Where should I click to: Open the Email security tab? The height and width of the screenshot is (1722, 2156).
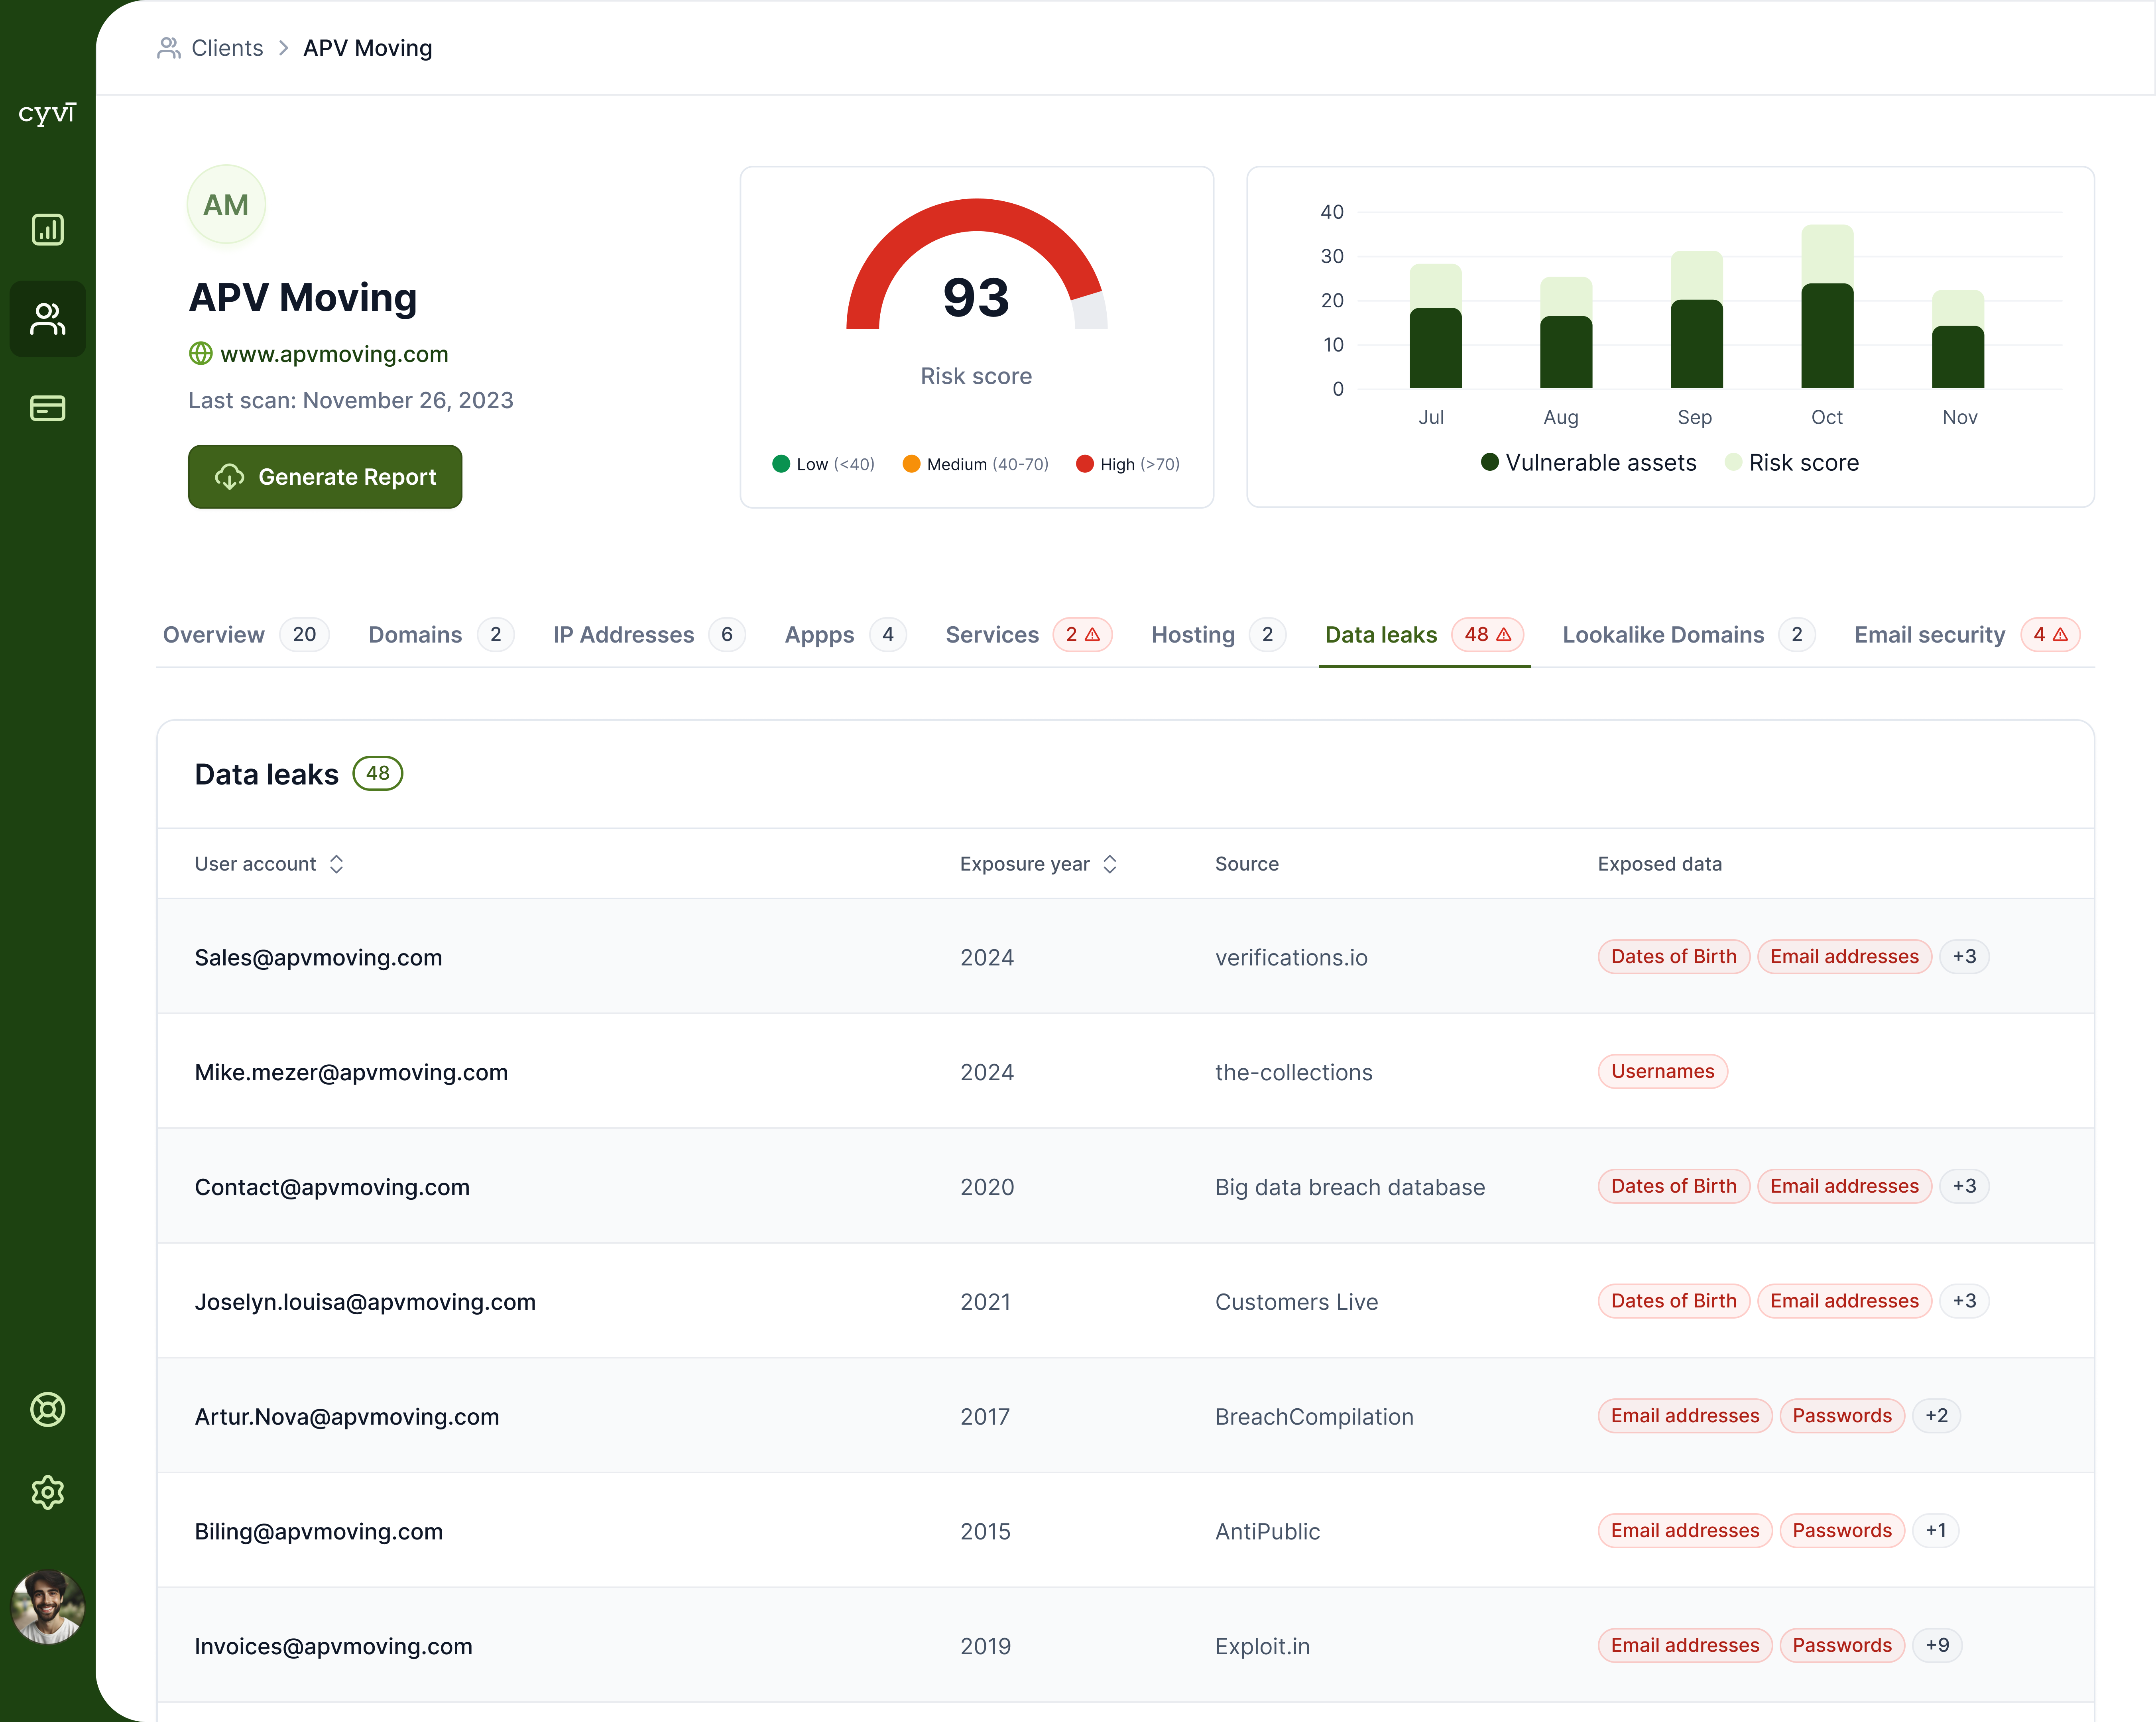click(1929, 634)
